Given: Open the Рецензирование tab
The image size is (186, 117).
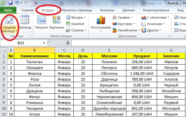Looking at the screenshot, I should 156,10.
